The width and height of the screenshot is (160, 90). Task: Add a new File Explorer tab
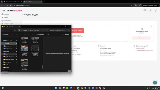[x=23, y=27]
